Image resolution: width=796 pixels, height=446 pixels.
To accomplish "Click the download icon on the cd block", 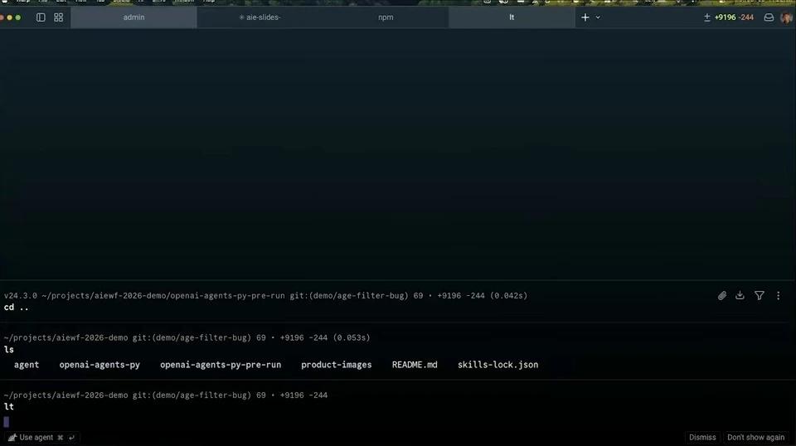I will [740, 295].
